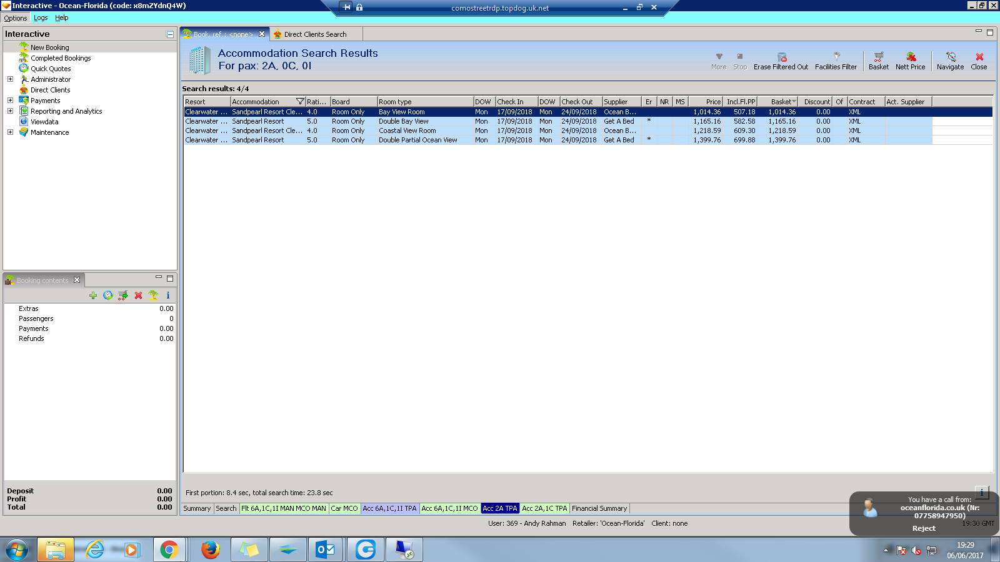Viewport: 1000px width, 562px height.
Task: Click the volume icon in system tray
Action: pos(916,550)
